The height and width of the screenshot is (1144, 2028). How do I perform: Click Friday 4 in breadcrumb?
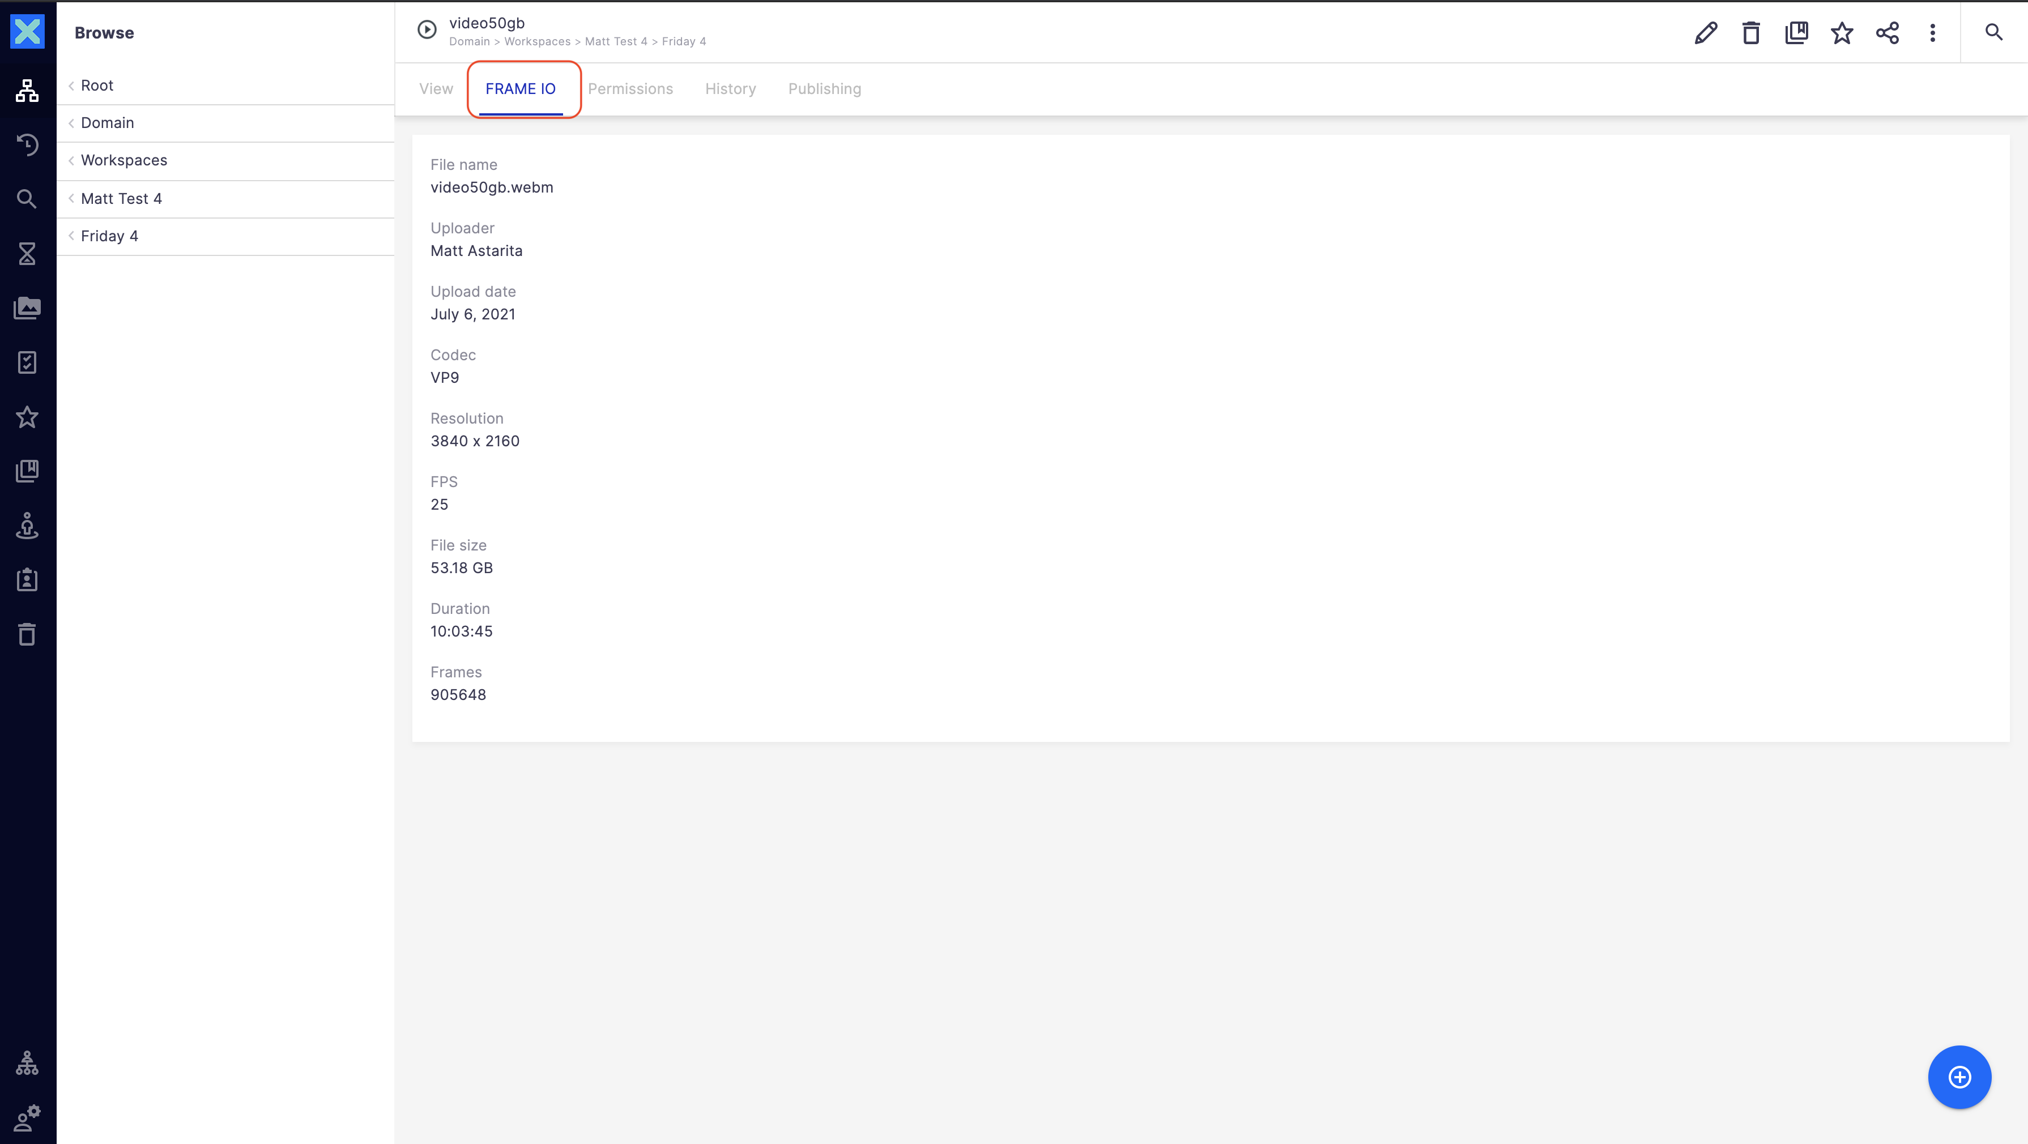tap(684, 42)
